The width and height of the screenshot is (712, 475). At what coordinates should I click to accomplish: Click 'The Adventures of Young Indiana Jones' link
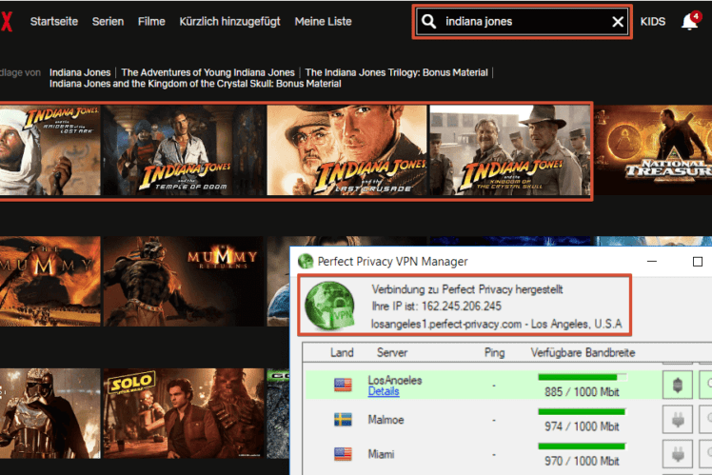pyautogui.click(x=208, y=72)
